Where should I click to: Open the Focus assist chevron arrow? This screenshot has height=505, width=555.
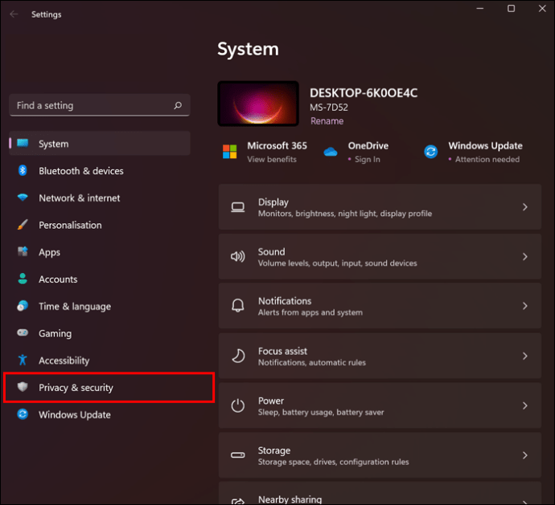coord(525,356)
